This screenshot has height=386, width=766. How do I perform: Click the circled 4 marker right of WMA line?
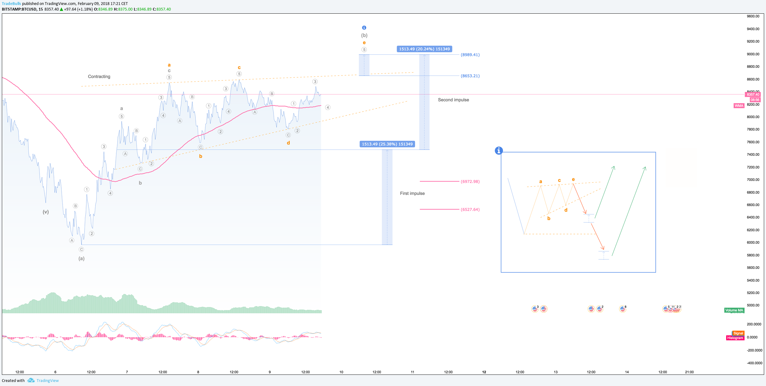pyautogui.click(x=328, y=108)
